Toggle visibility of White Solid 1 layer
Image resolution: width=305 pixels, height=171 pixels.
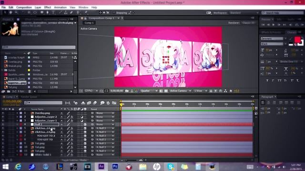coord(3,155)
